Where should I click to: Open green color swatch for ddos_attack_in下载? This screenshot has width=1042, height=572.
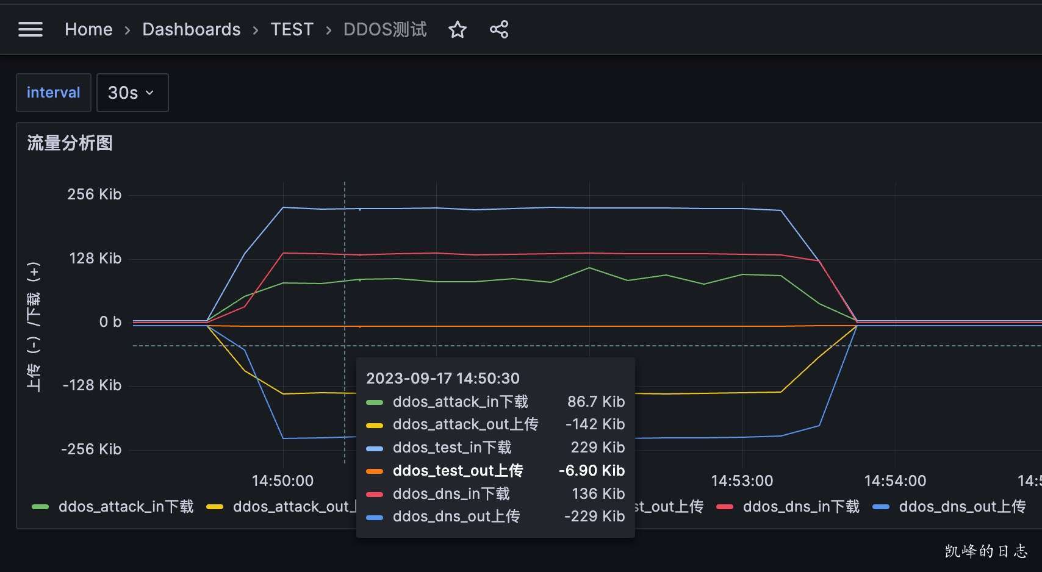(40, 507)
